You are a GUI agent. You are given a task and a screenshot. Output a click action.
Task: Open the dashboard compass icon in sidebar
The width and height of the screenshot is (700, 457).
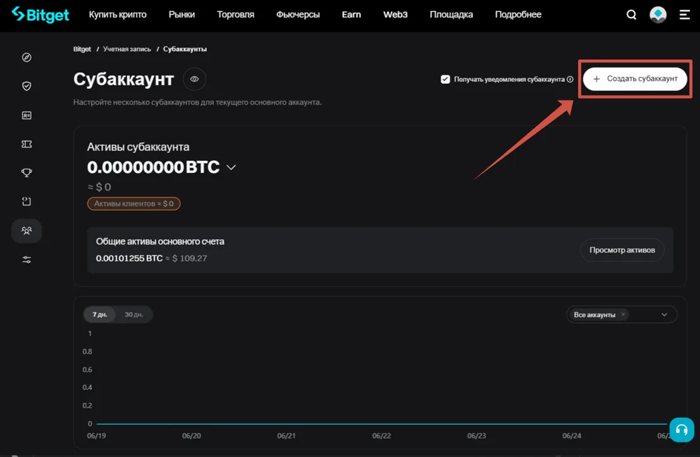coord(26,57)
